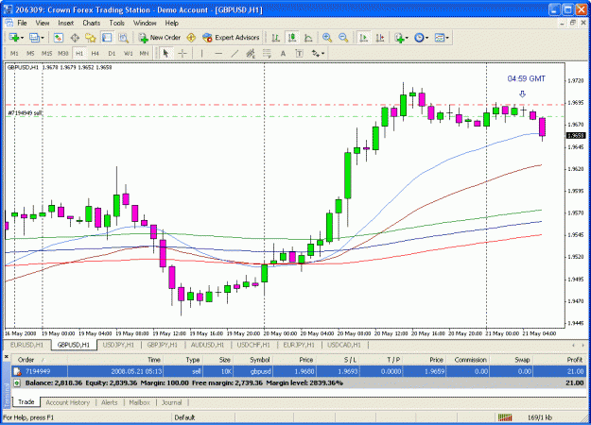Image resolution: width=591 pixels, height=425 pixels.
Task: Click the yellow diamond MetaEditor icon
Action: coord(191,38)
